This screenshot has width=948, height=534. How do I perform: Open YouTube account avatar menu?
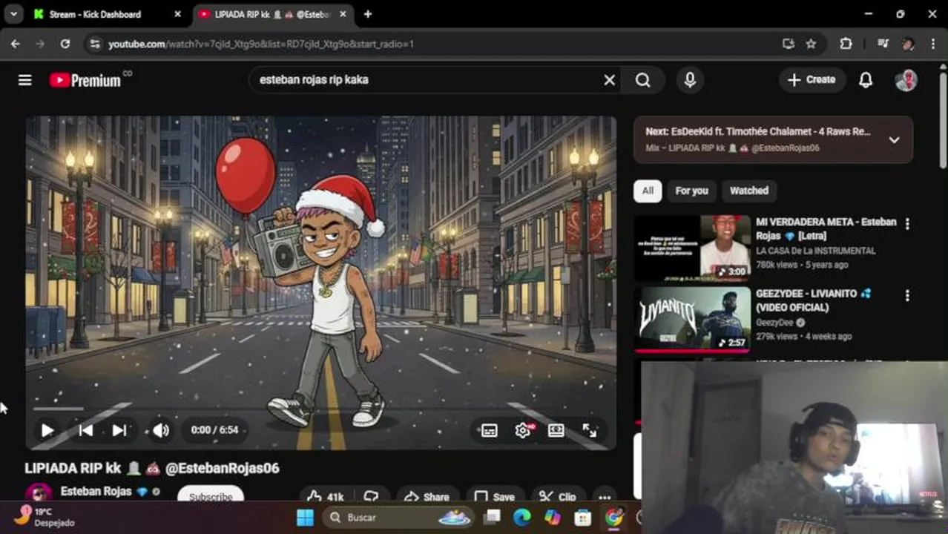click(x=906, y=80)
